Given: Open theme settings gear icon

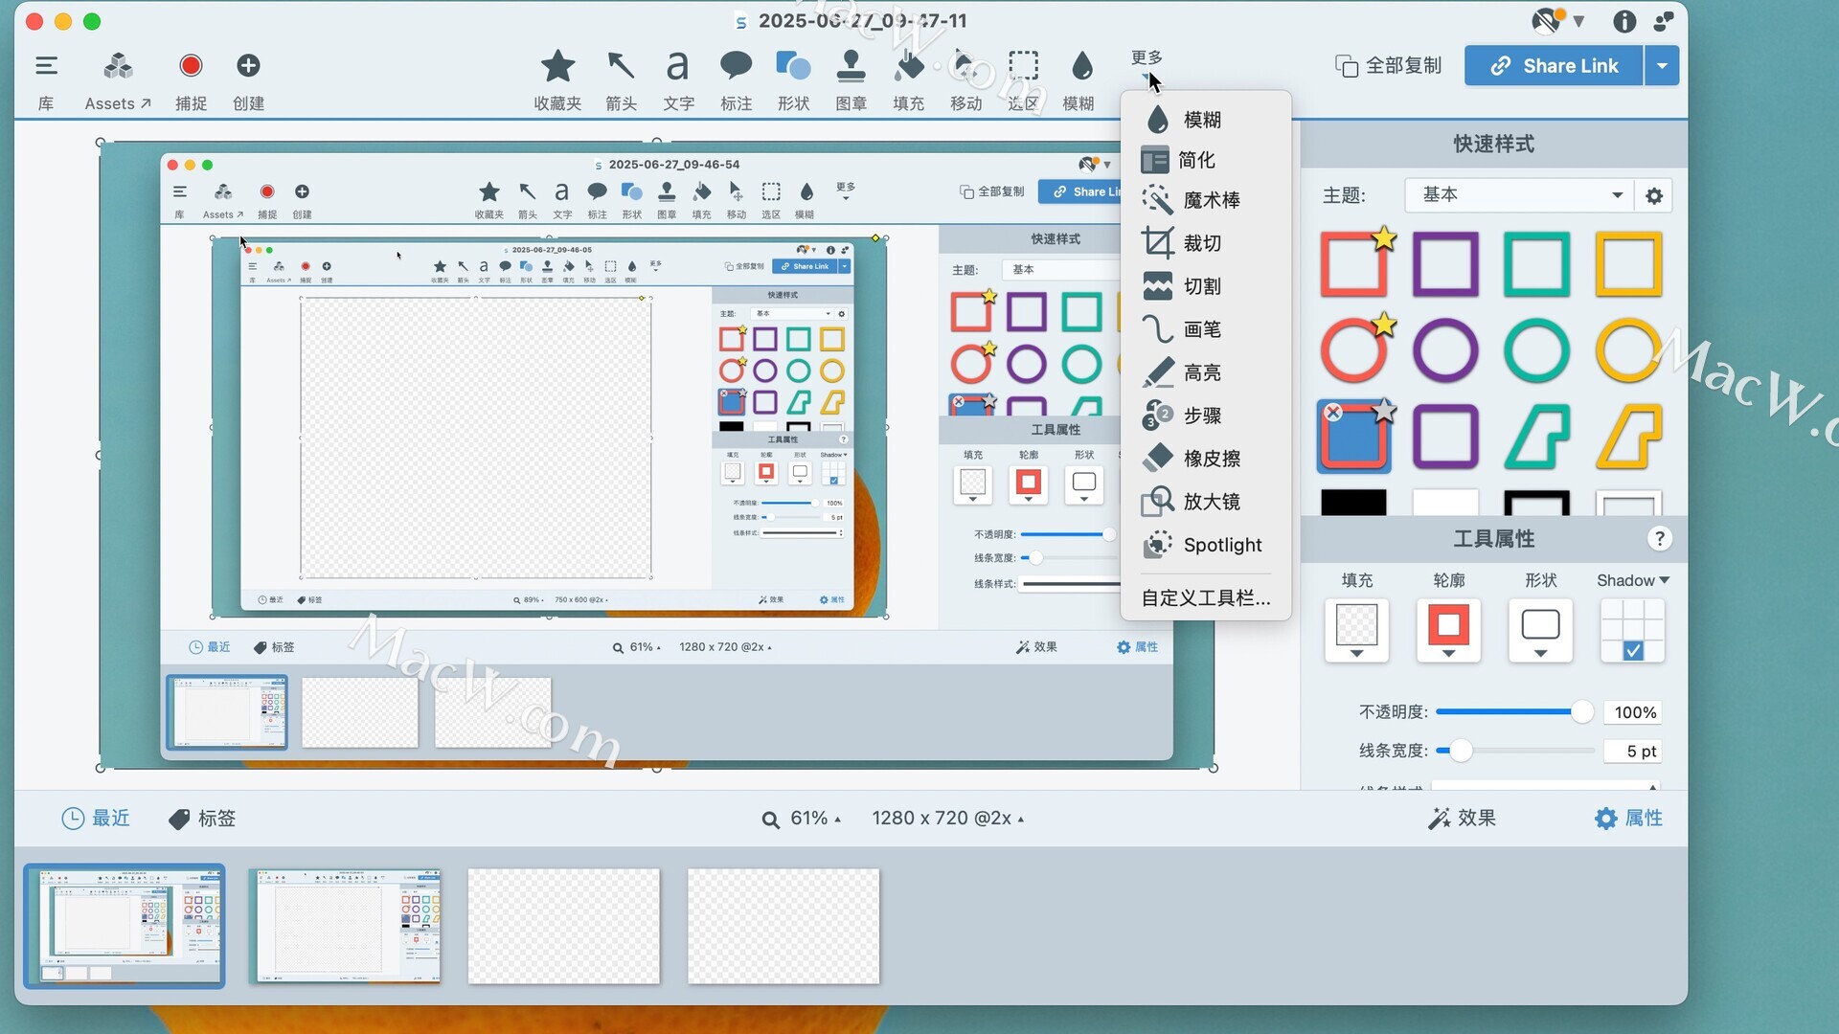Looking at the screenshot, I should 1654,196.
